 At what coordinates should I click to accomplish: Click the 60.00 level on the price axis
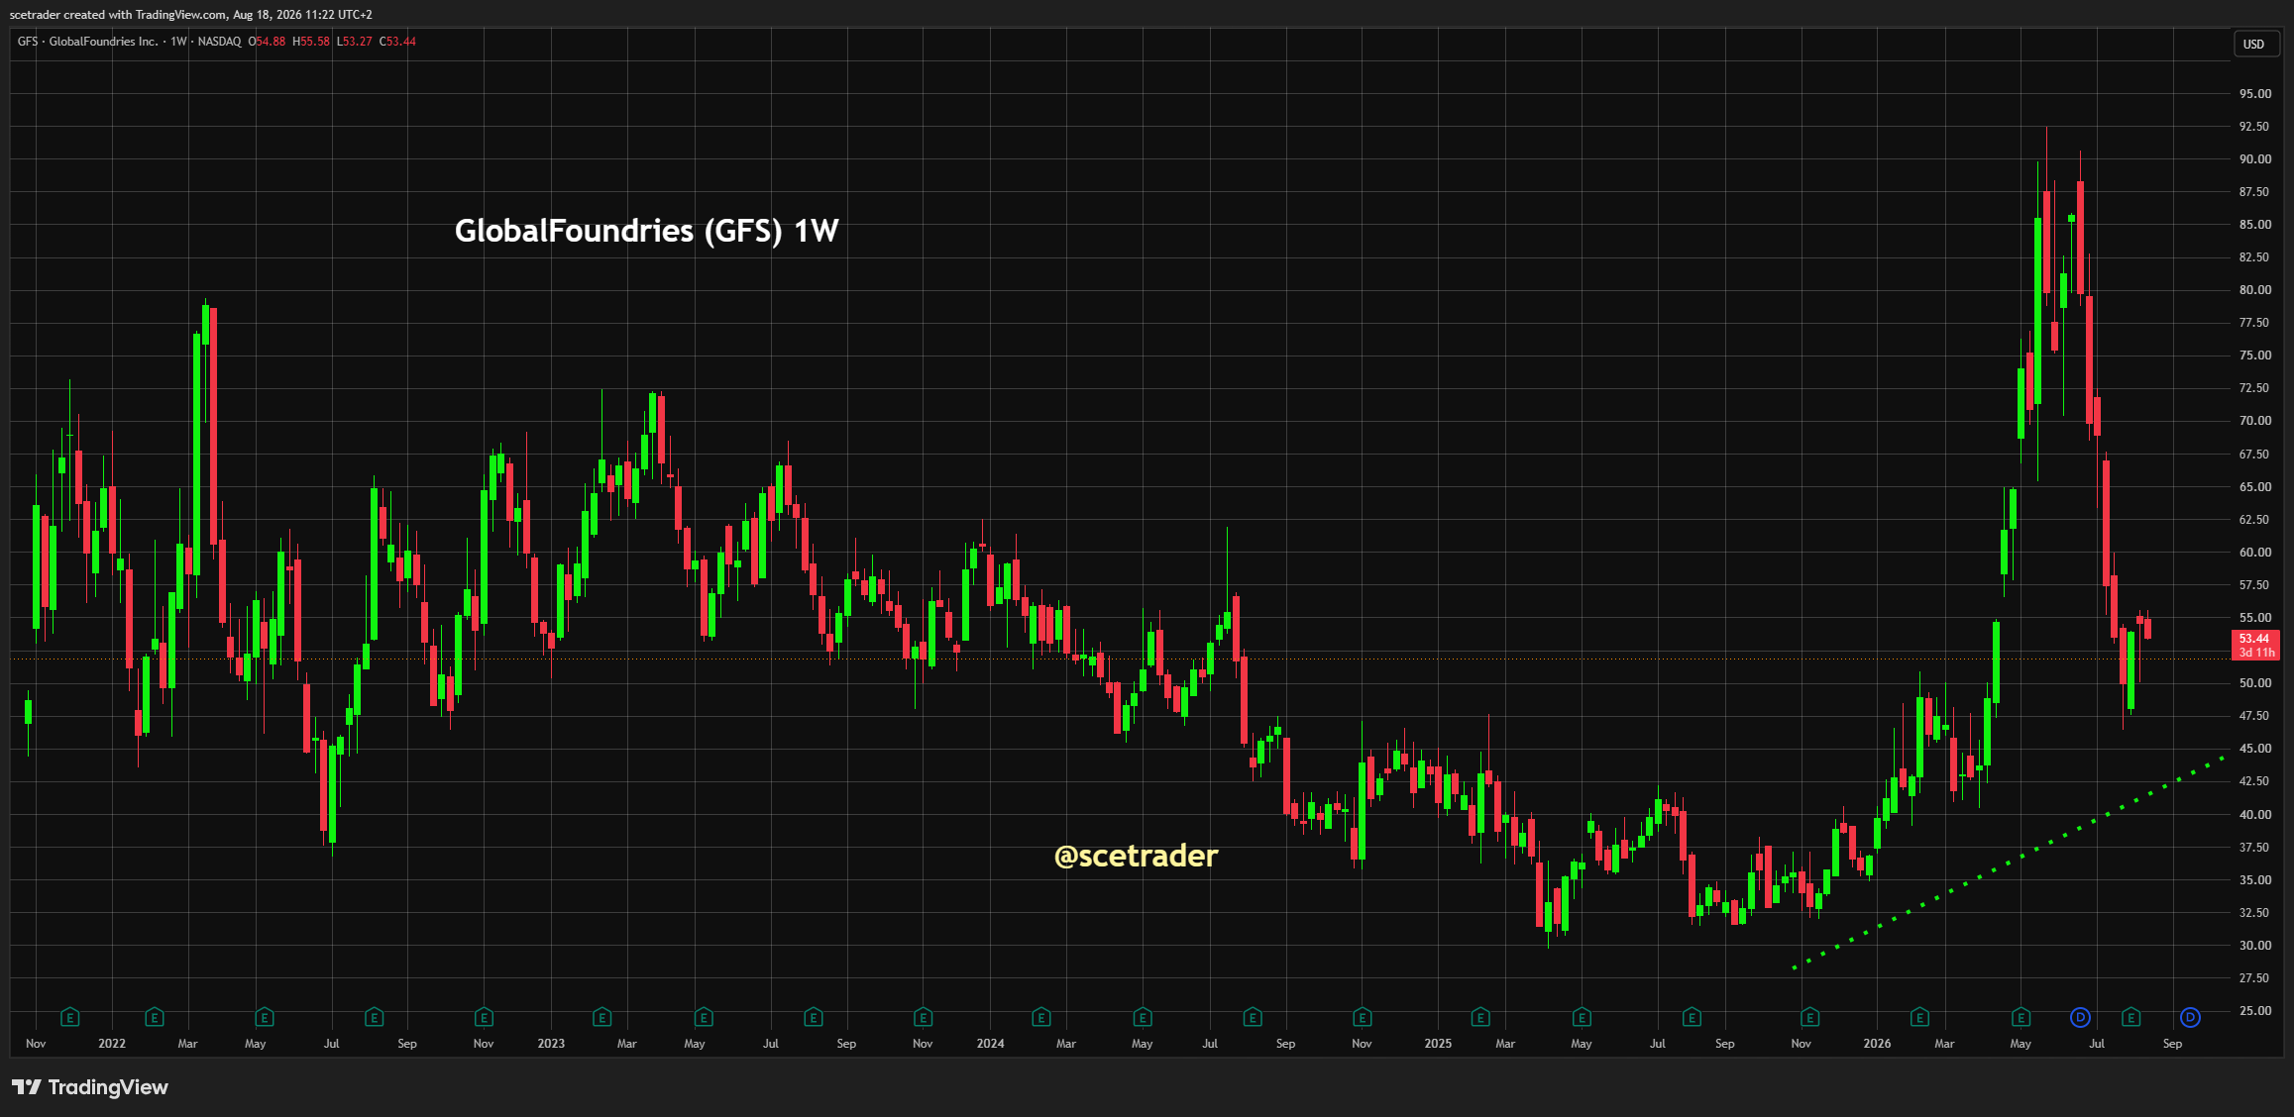click(2255, 553)
